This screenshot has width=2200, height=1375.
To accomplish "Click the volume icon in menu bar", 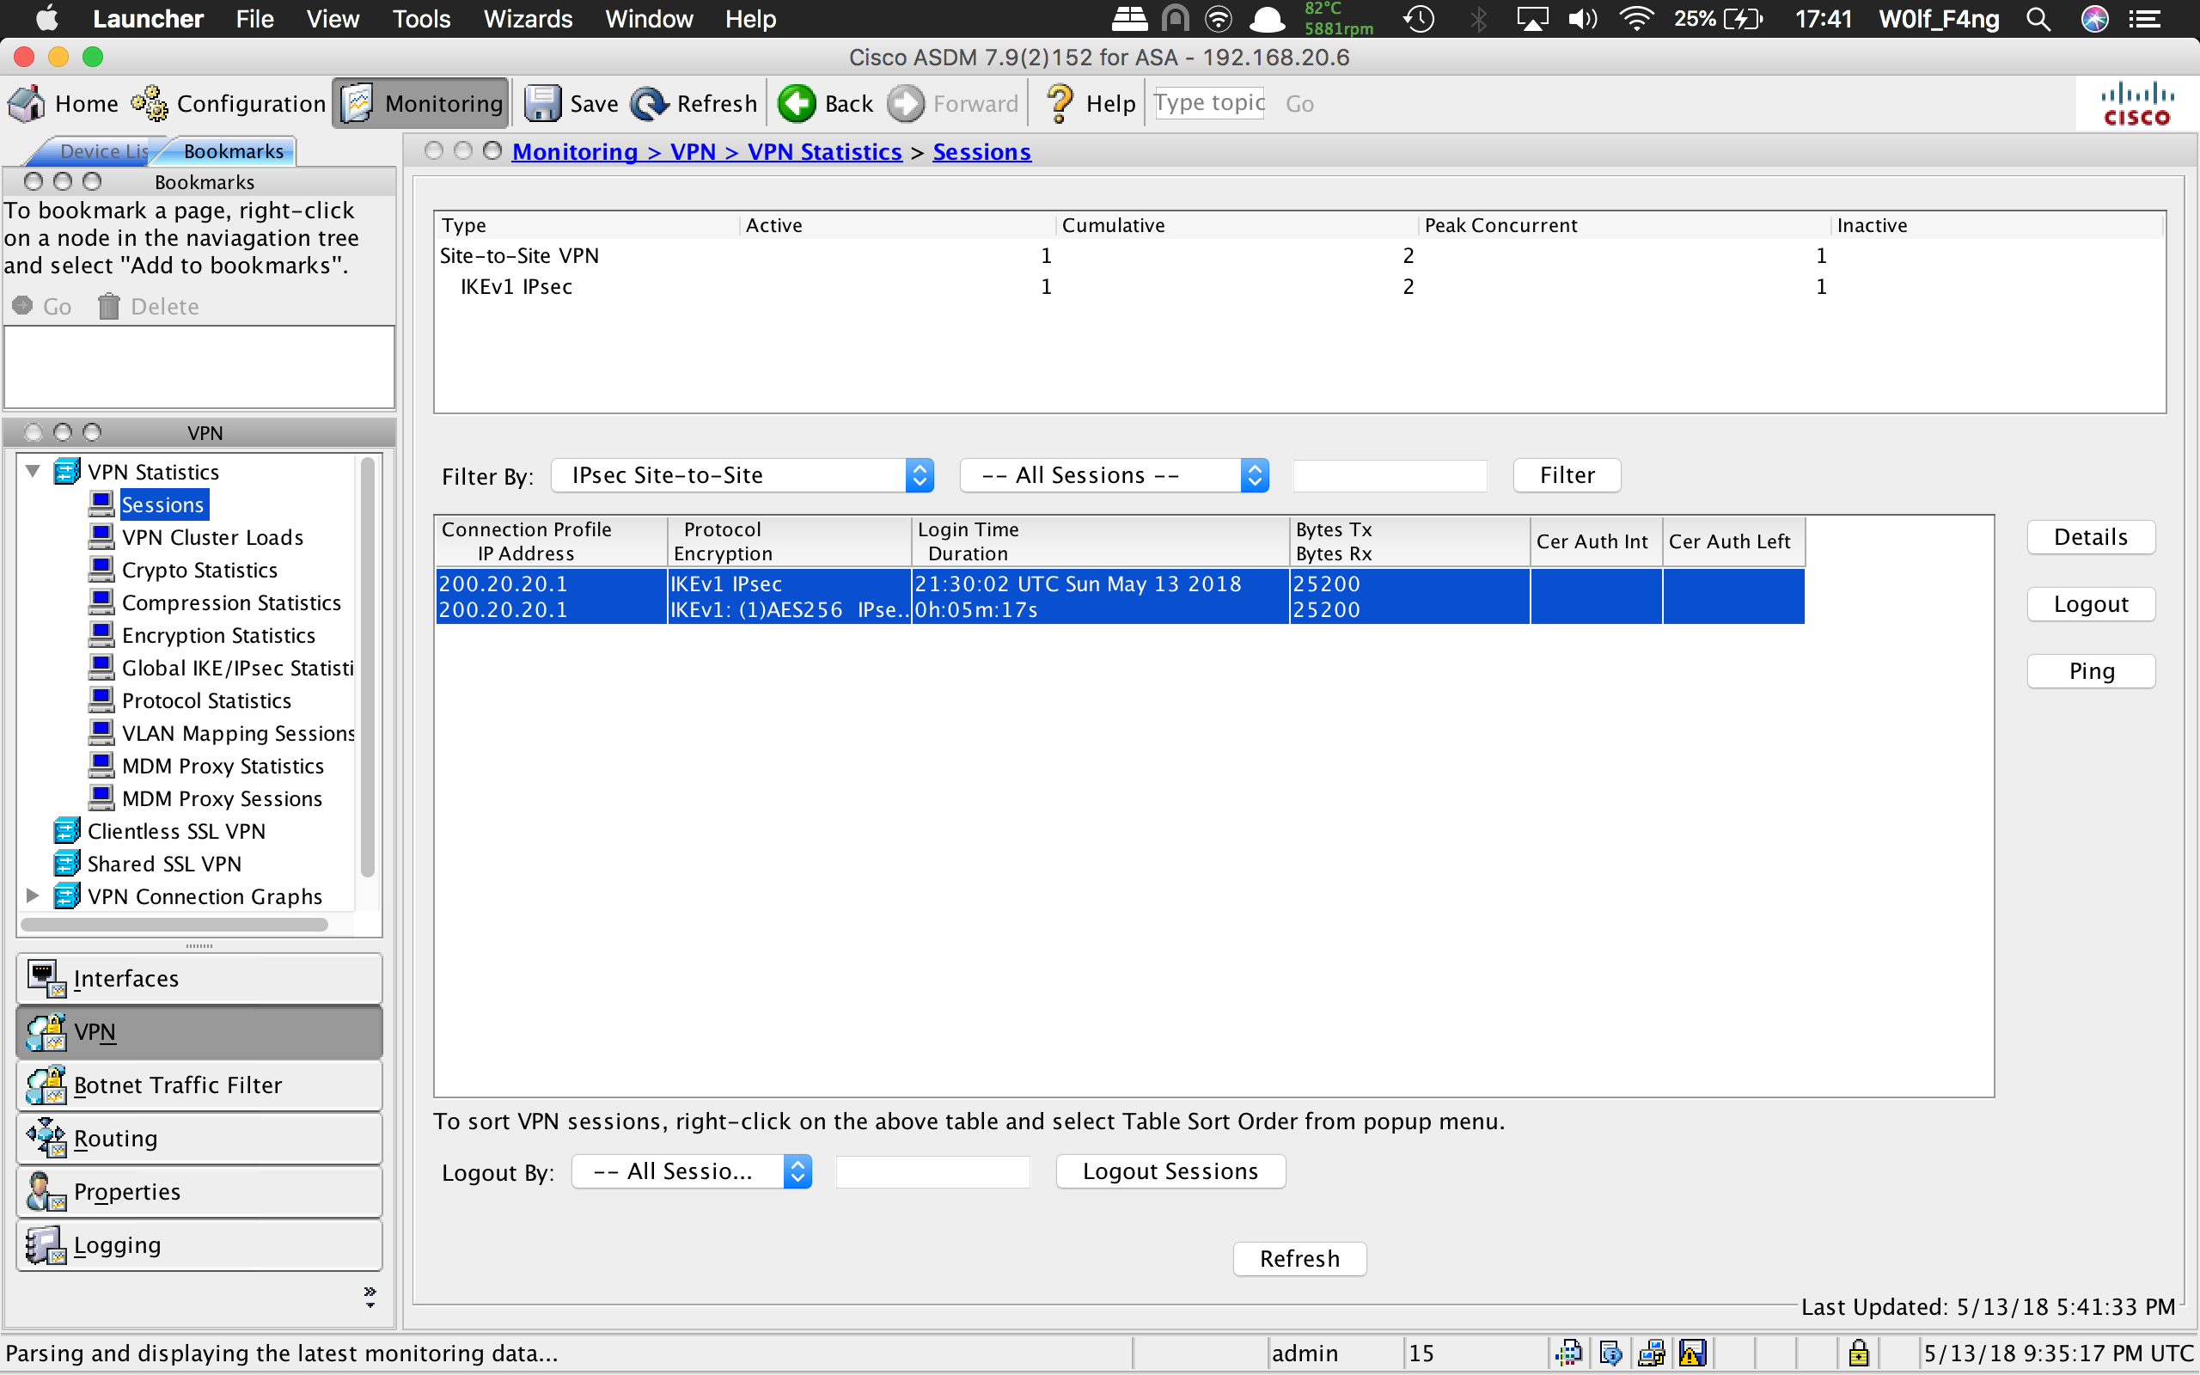I will click(x=1583, y=19).
